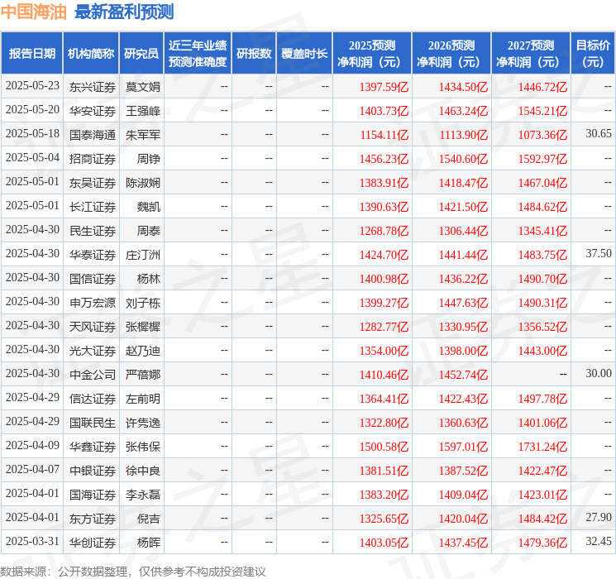Click the 近三年业绩预测准确度 column header
This screenshot has width=616, height=579.
198,53
